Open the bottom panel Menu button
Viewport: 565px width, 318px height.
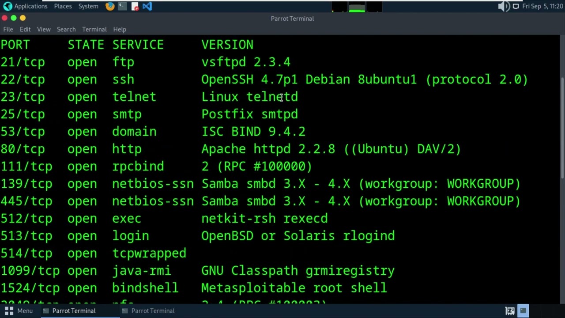tap(19, 310)
